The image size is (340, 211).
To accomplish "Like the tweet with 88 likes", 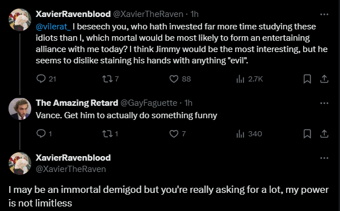I will (x=174, y=79).
